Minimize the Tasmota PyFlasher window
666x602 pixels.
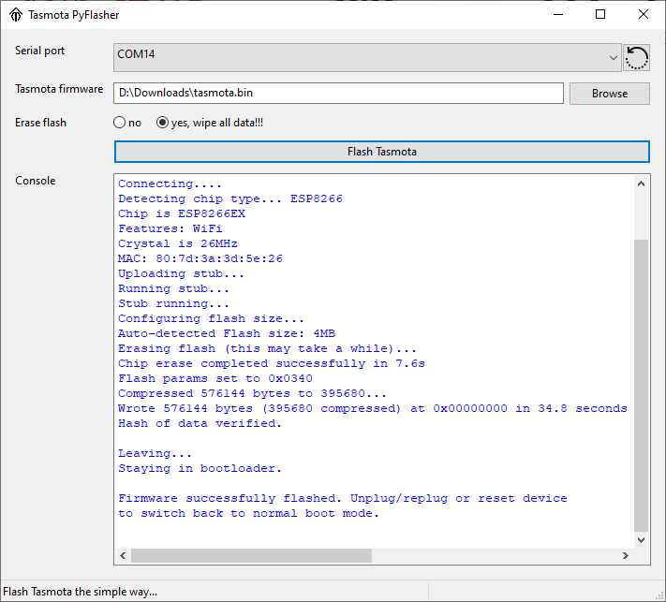click(x=558, y=15)
